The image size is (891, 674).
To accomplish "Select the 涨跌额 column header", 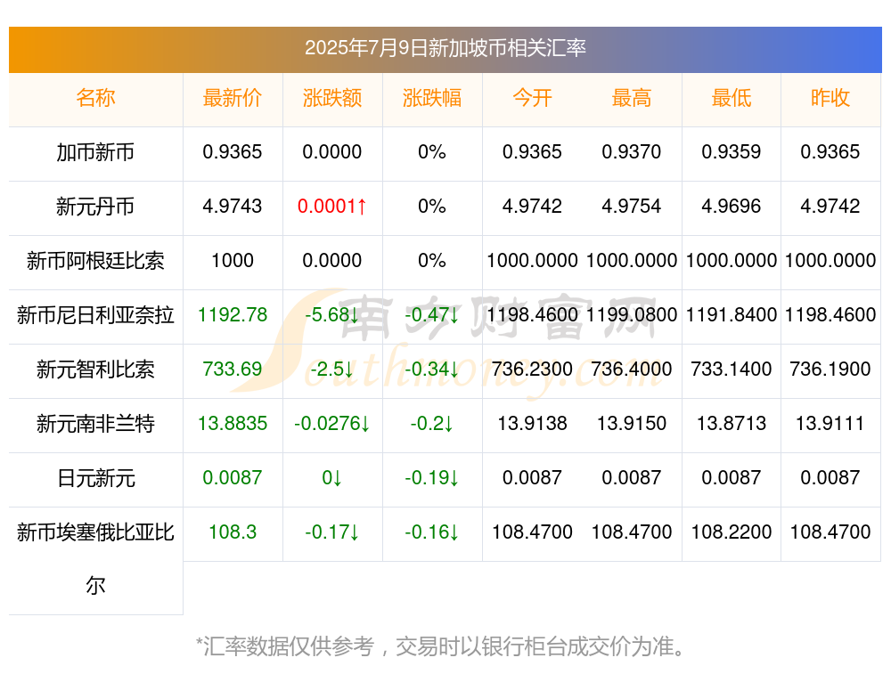I will click(332, 98).
